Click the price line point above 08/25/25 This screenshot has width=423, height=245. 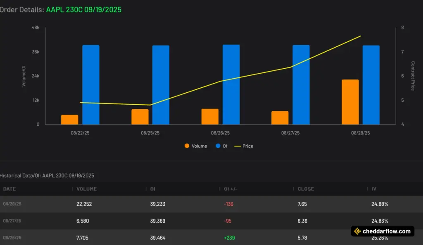(x=150, y=105)
